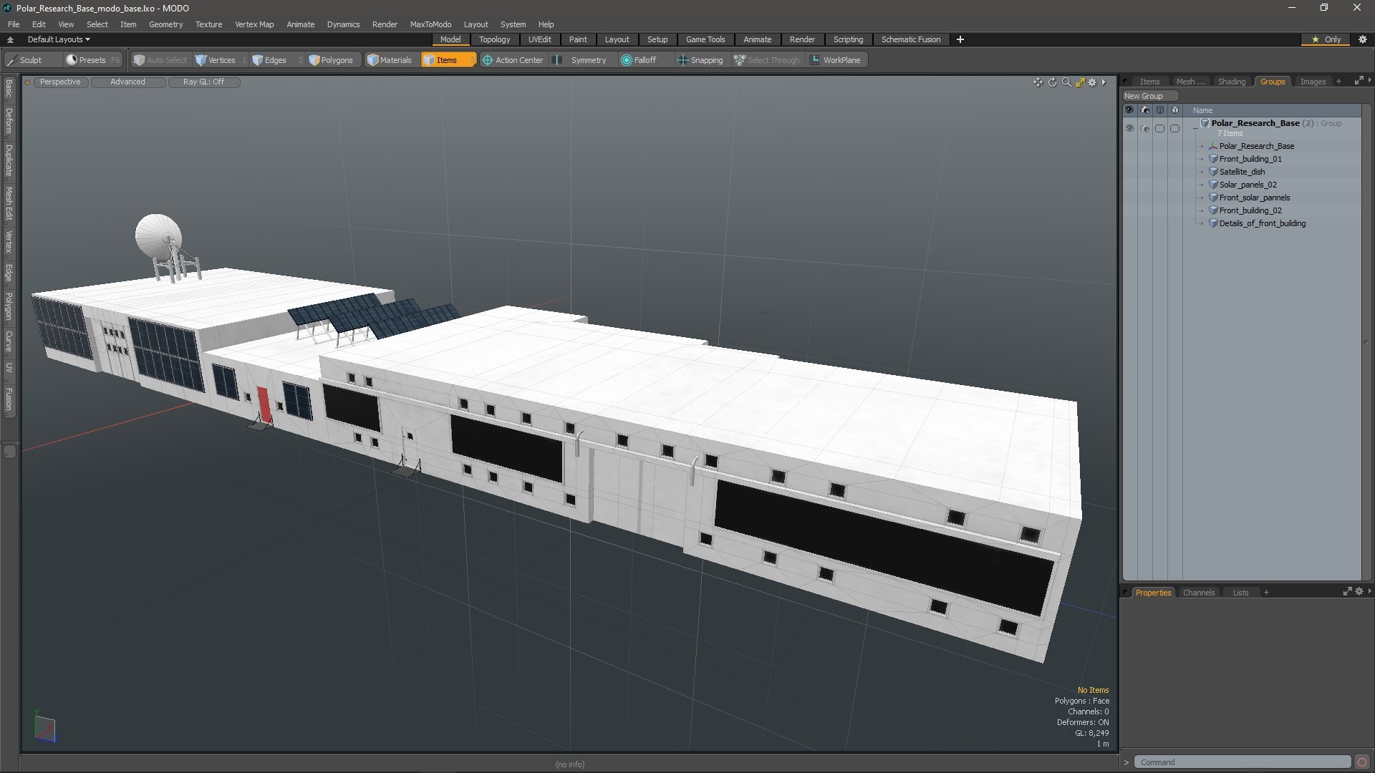Open the Action Center dropdown

coord(513,60)
